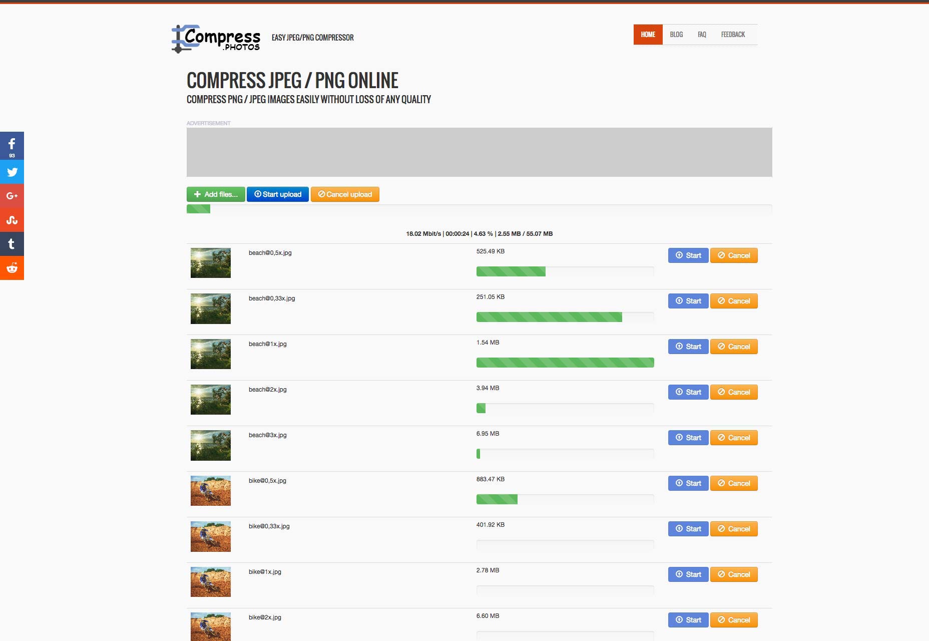
Task: Click the green Add files button
Action: click(216, 194)
